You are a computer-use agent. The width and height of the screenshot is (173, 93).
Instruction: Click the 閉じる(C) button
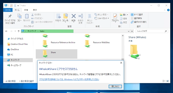point(115,86)
